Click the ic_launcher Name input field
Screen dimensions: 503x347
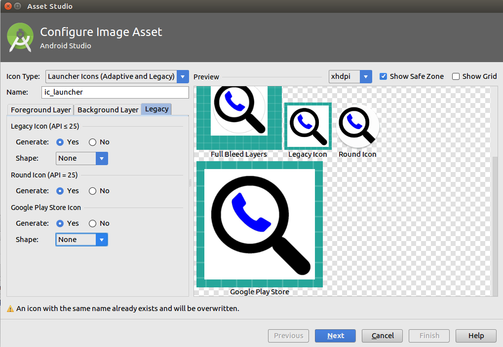click(x=116, y=92)
